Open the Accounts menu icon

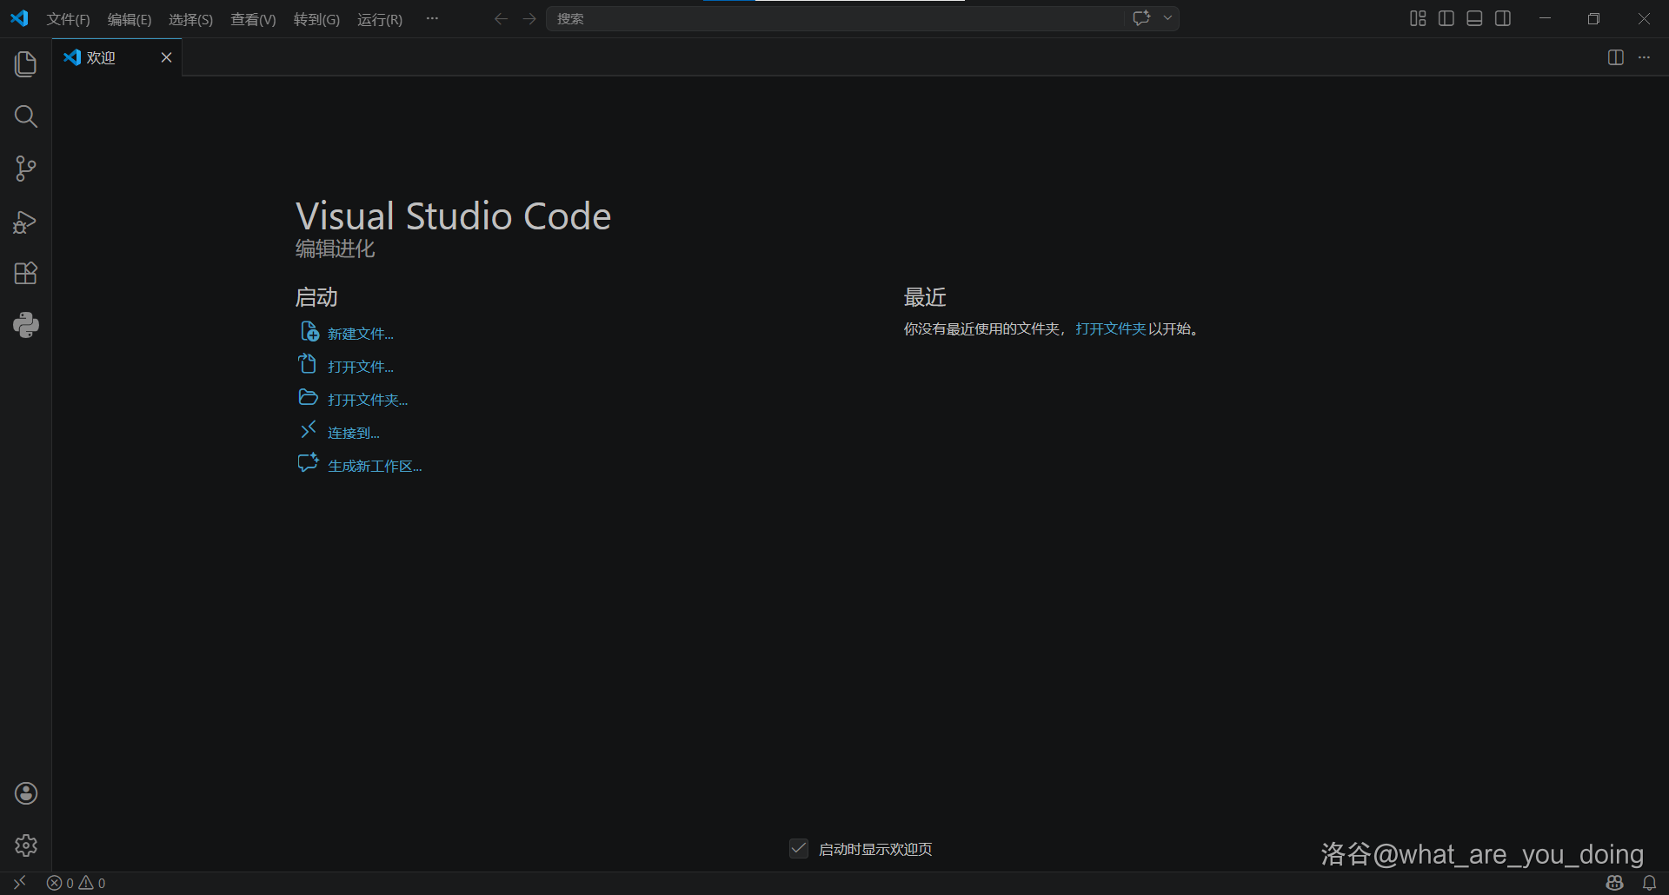(25, 793)
